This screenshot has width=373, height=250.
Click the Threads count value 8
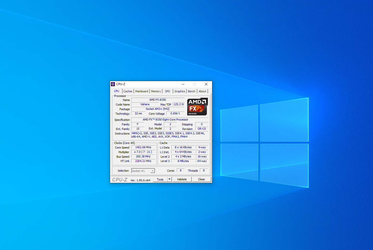(x=204, y=170)
